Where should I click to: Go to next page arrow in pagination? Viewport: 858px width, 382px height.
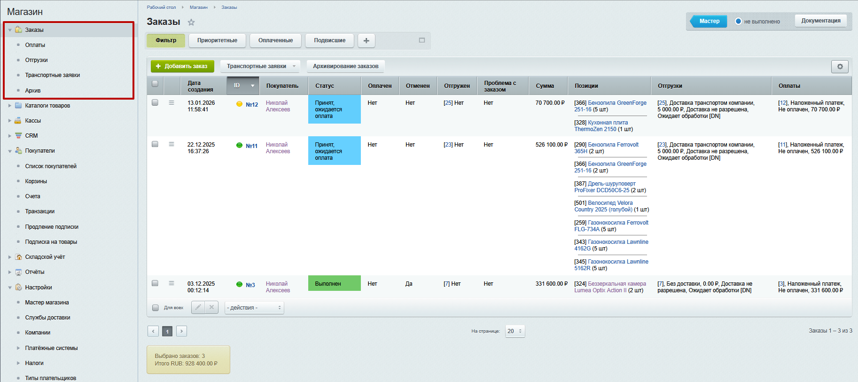pyautogui.click(x=181, y=331)
